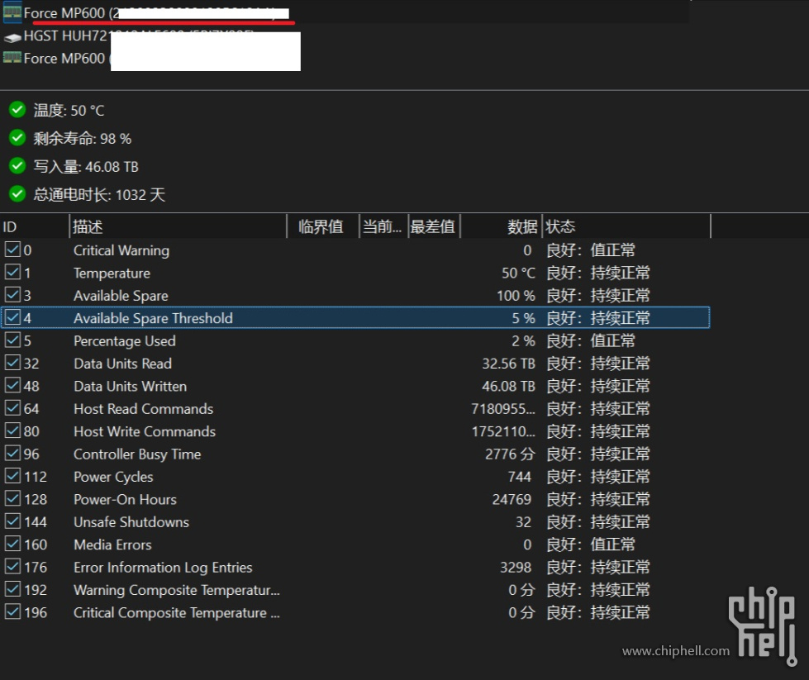Select the Percentage Used description text
809x680 pixels.
124,341
